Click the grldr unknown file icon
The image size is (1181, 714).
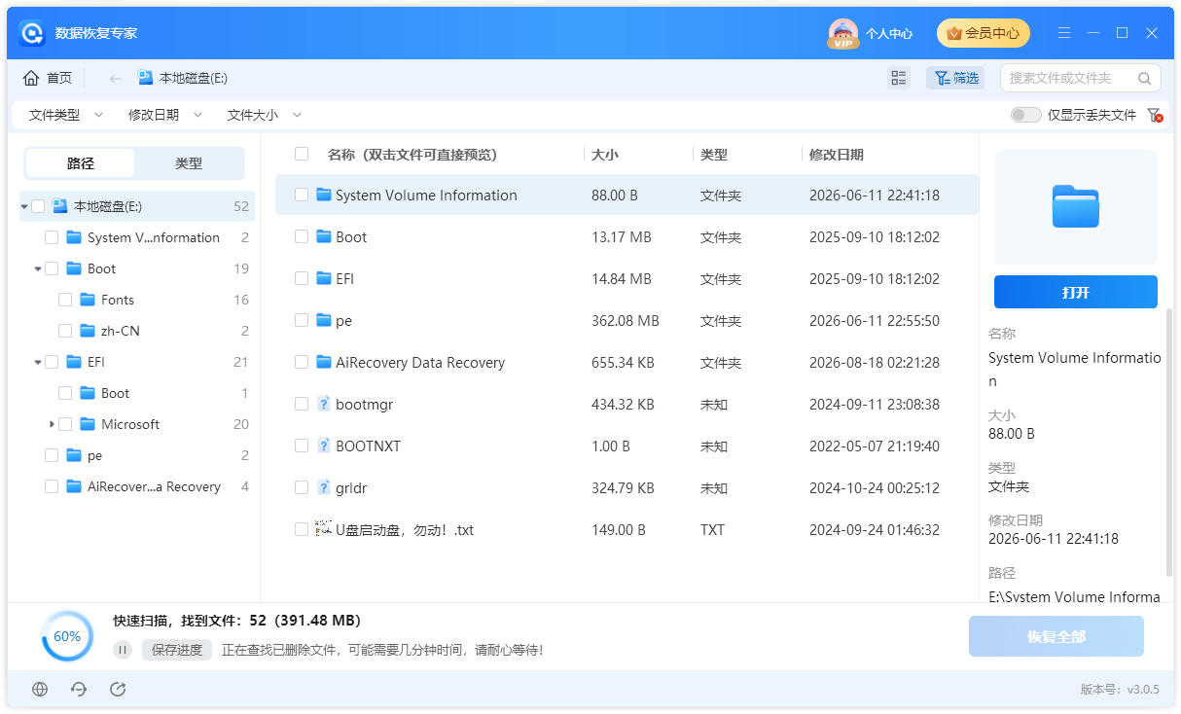tap(324, 487)
